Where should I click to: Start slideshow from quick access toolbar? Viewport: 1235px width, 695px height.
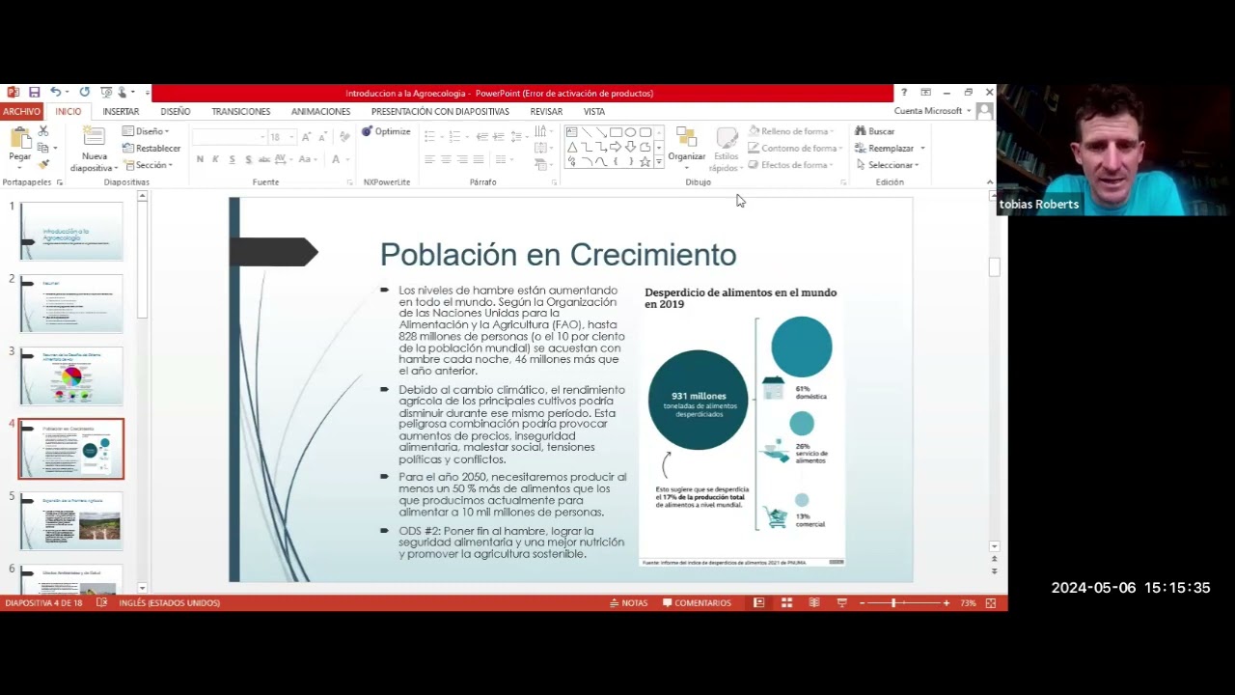tap(106, 93)
